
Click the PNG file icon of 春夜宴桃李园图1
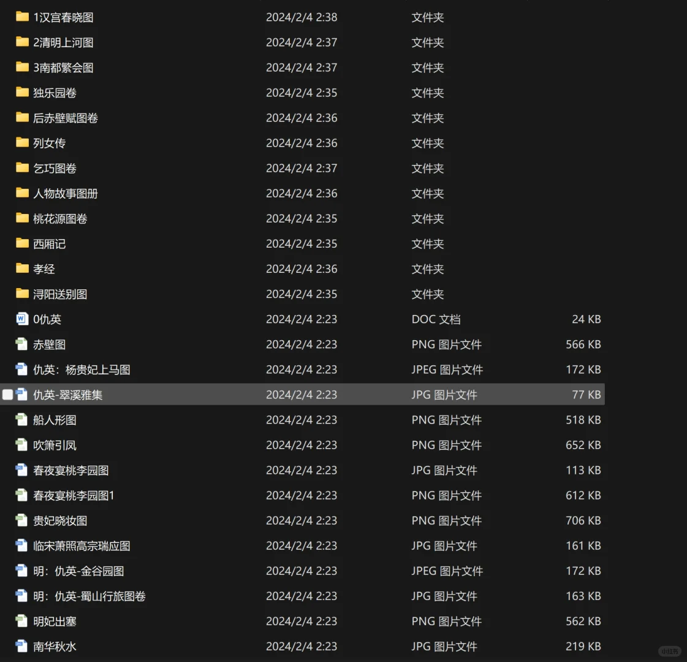click(x=21, y=495)
